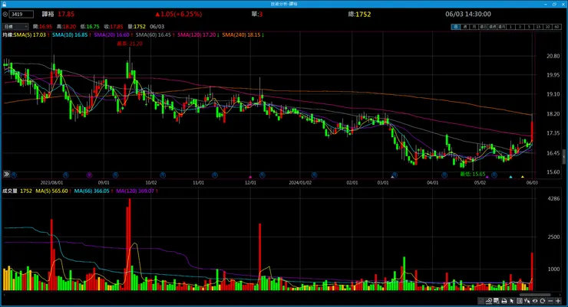Click the 成交量 volume panel title
Screen dimensions: 568x307
tap(10, 191)
